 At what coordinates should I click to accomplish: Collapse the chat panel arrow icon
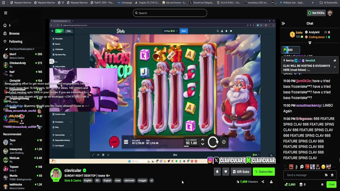click(283, 24)
